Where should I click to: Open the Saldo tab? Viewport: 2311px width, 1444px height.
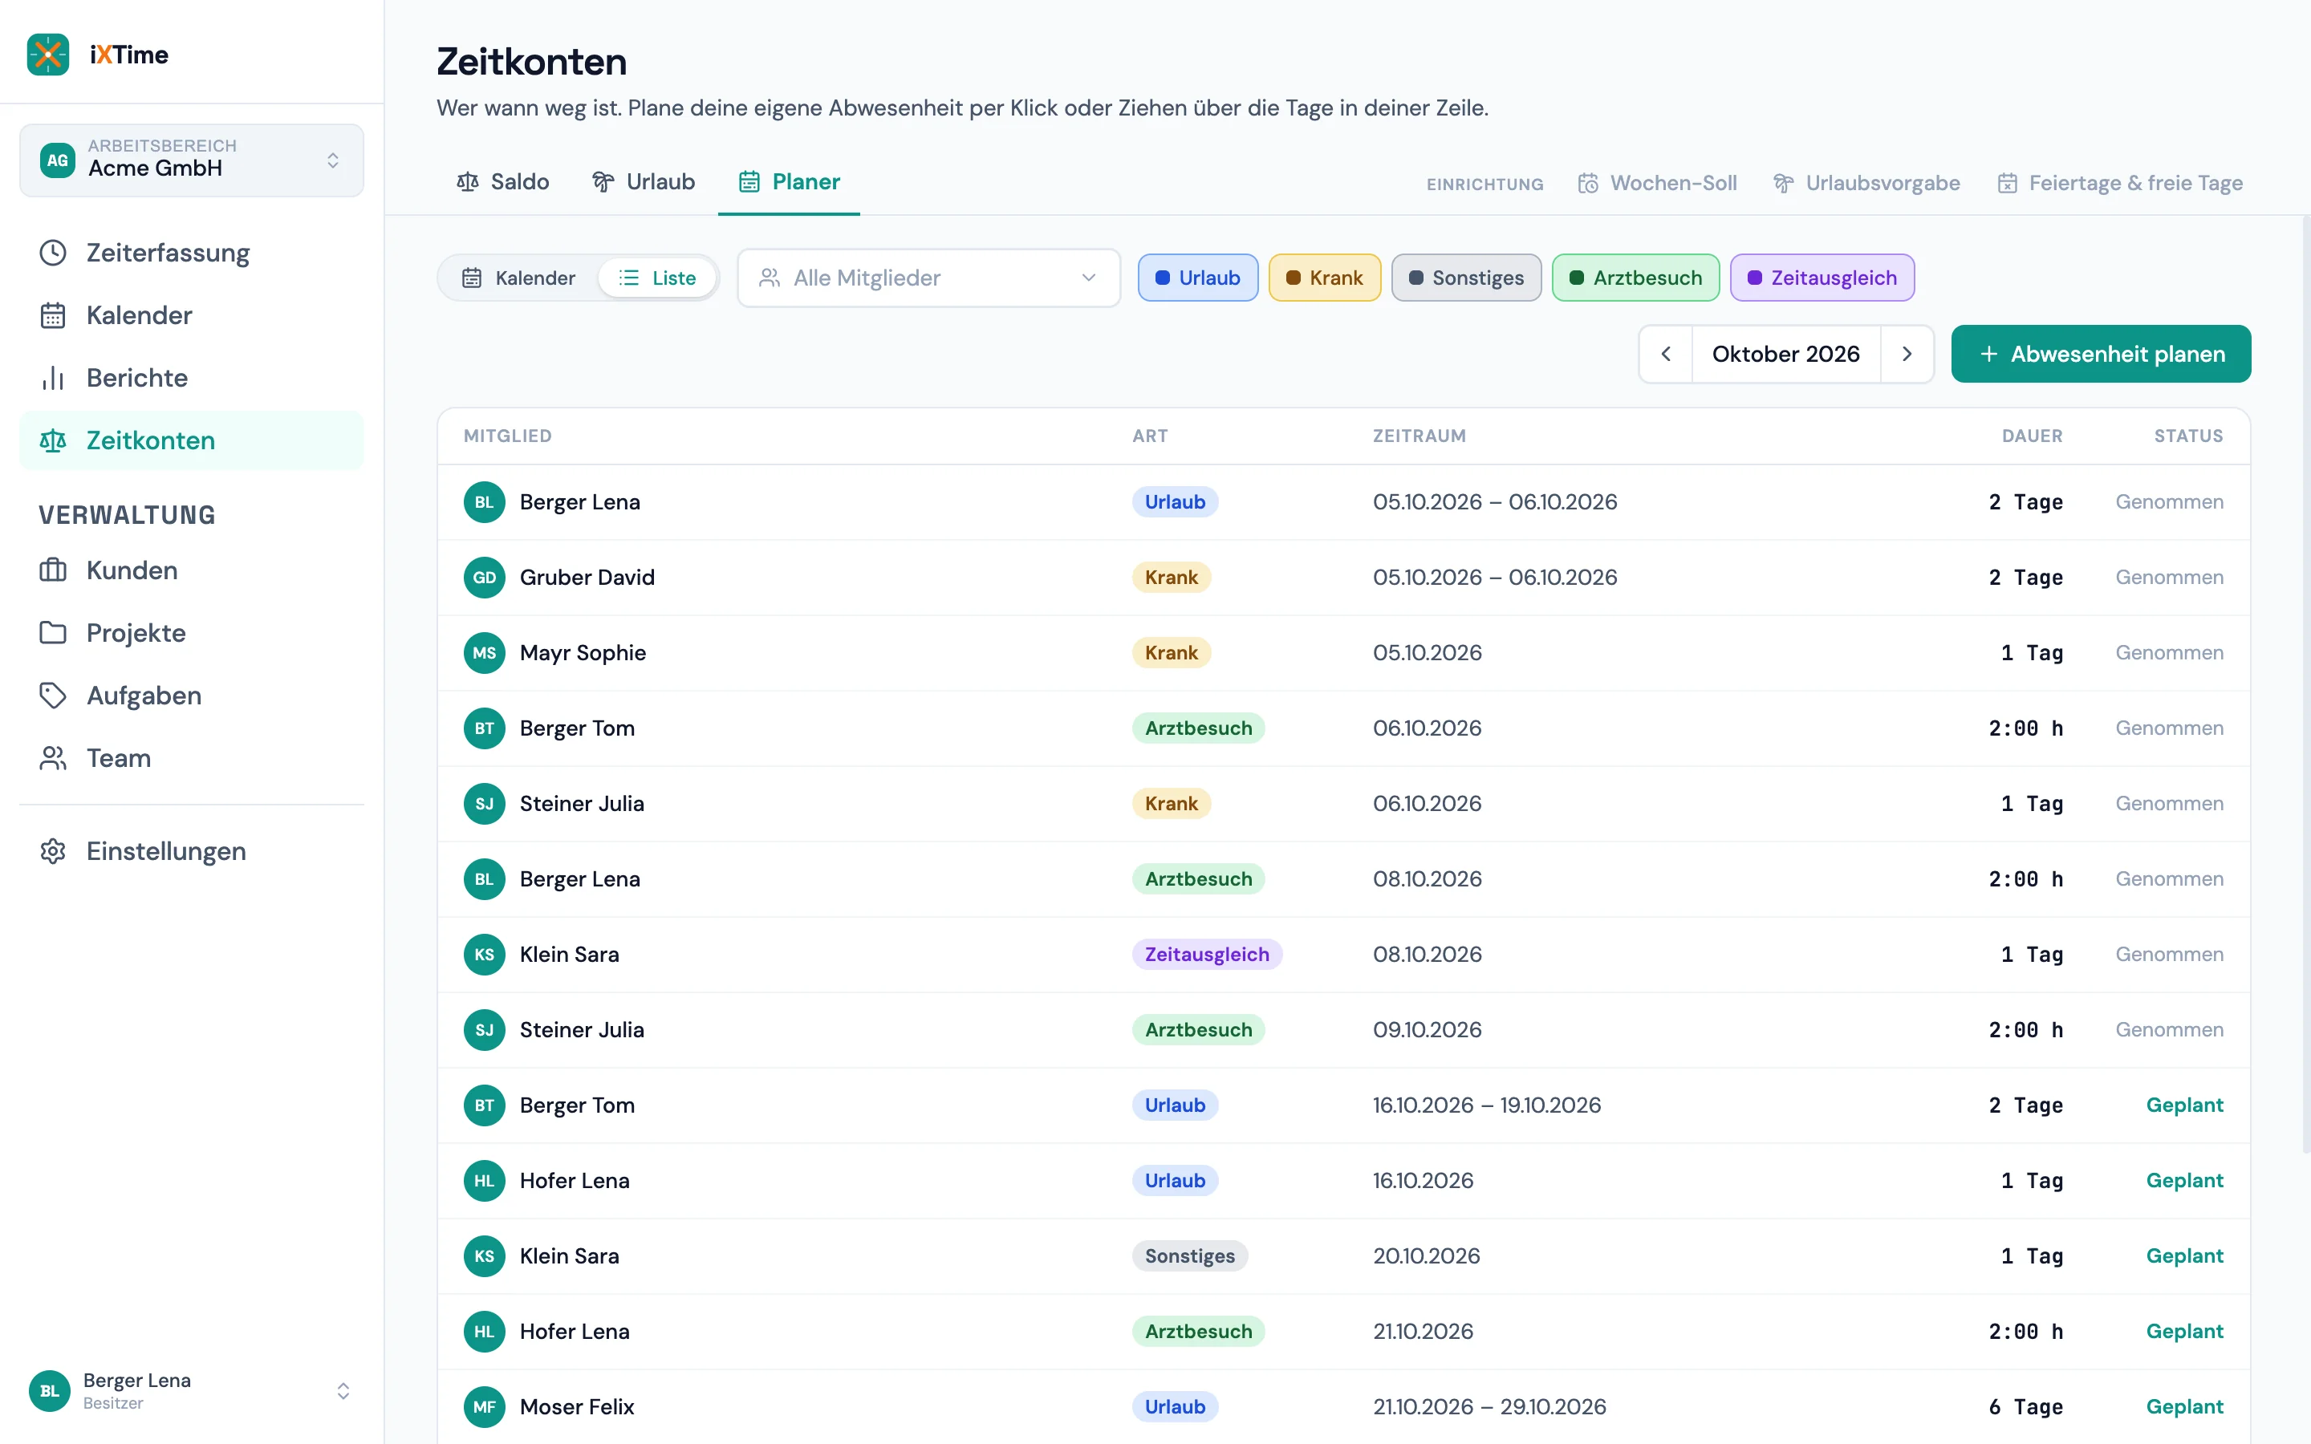tap(502, 181)
